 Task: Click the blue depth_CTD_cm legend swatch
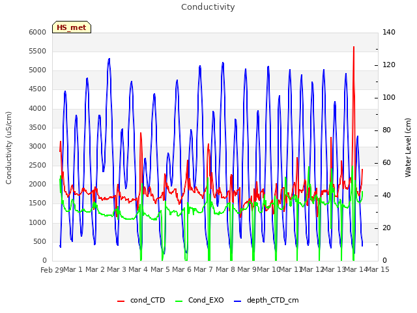237,301
